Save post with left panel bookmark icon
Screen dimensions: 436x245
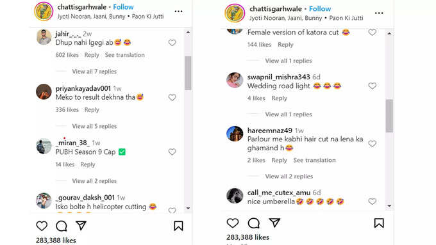pyautogui.click(x=178, y=226)
